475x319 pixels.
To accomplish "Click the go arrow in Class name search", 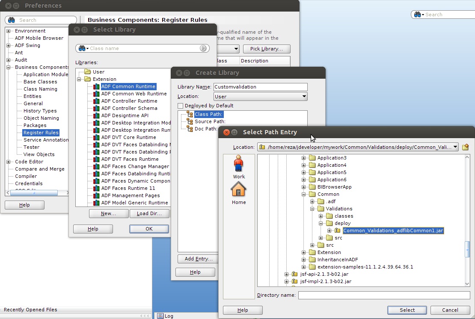I will 203,48.
